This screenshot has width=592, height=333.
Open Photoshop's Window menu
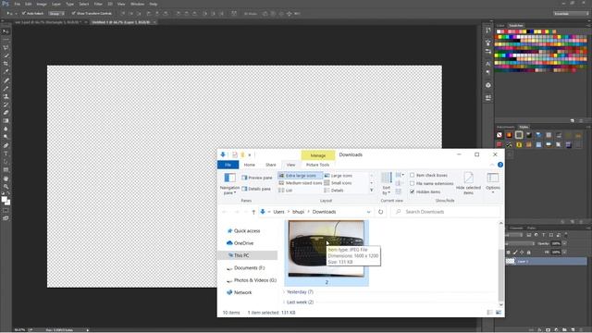point(137,4)
